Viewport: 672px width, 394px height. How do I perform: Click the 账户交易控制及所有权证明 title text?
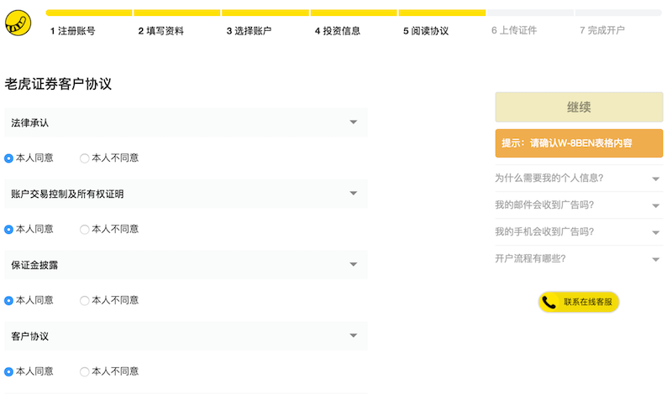pyautogui.click(x=67, y=194)
